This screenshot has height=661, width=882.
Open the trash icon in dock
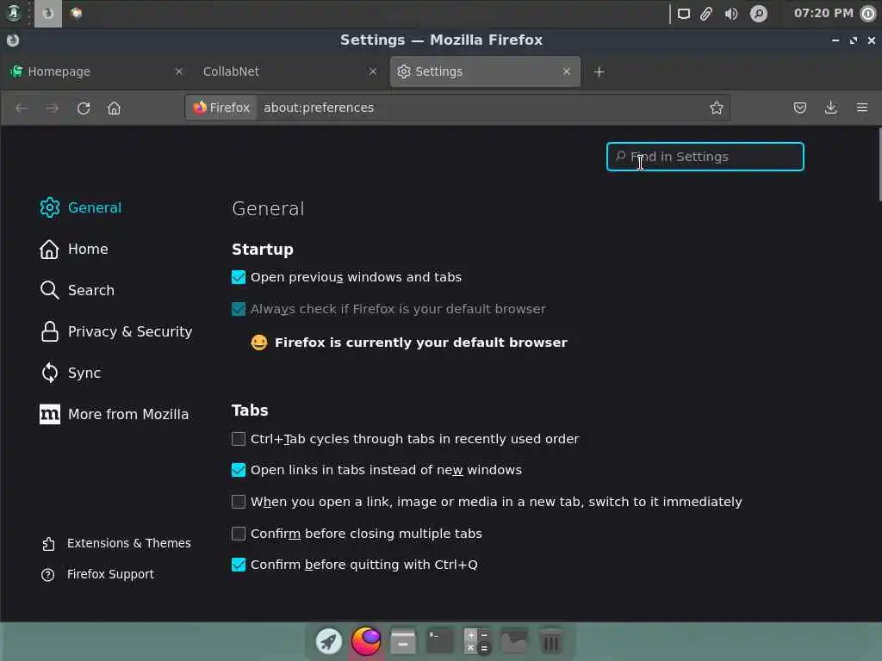(x=550, y=641)
